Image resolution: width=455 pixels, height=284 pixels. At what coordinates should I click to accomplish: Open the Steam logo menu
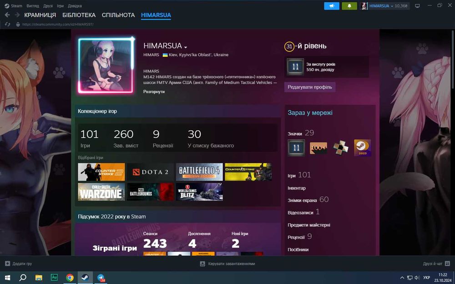coord(13,6)
